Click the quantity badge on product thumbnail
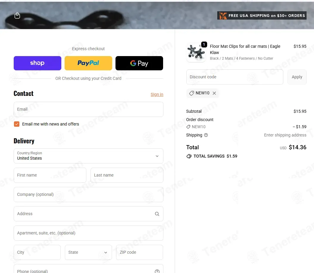This screenshot has height=273, width=314. [x=204, y=44]
